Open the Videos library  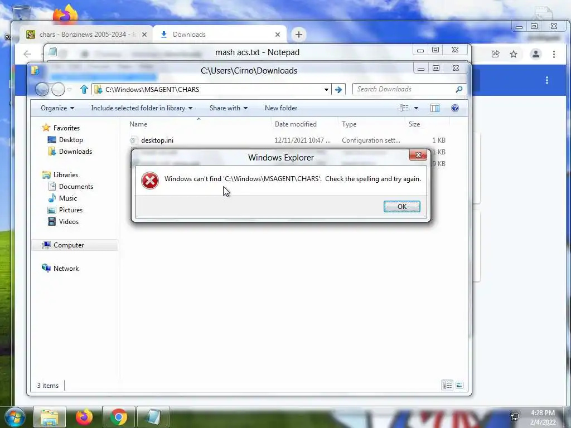pos(69,222)
